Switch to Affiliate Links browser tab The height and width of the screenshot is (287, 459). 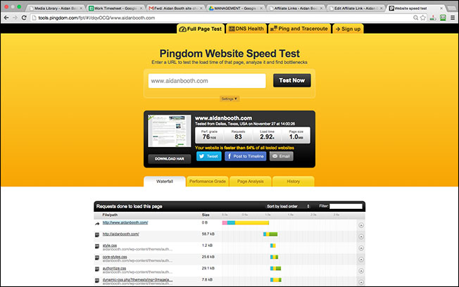[296, 8]
